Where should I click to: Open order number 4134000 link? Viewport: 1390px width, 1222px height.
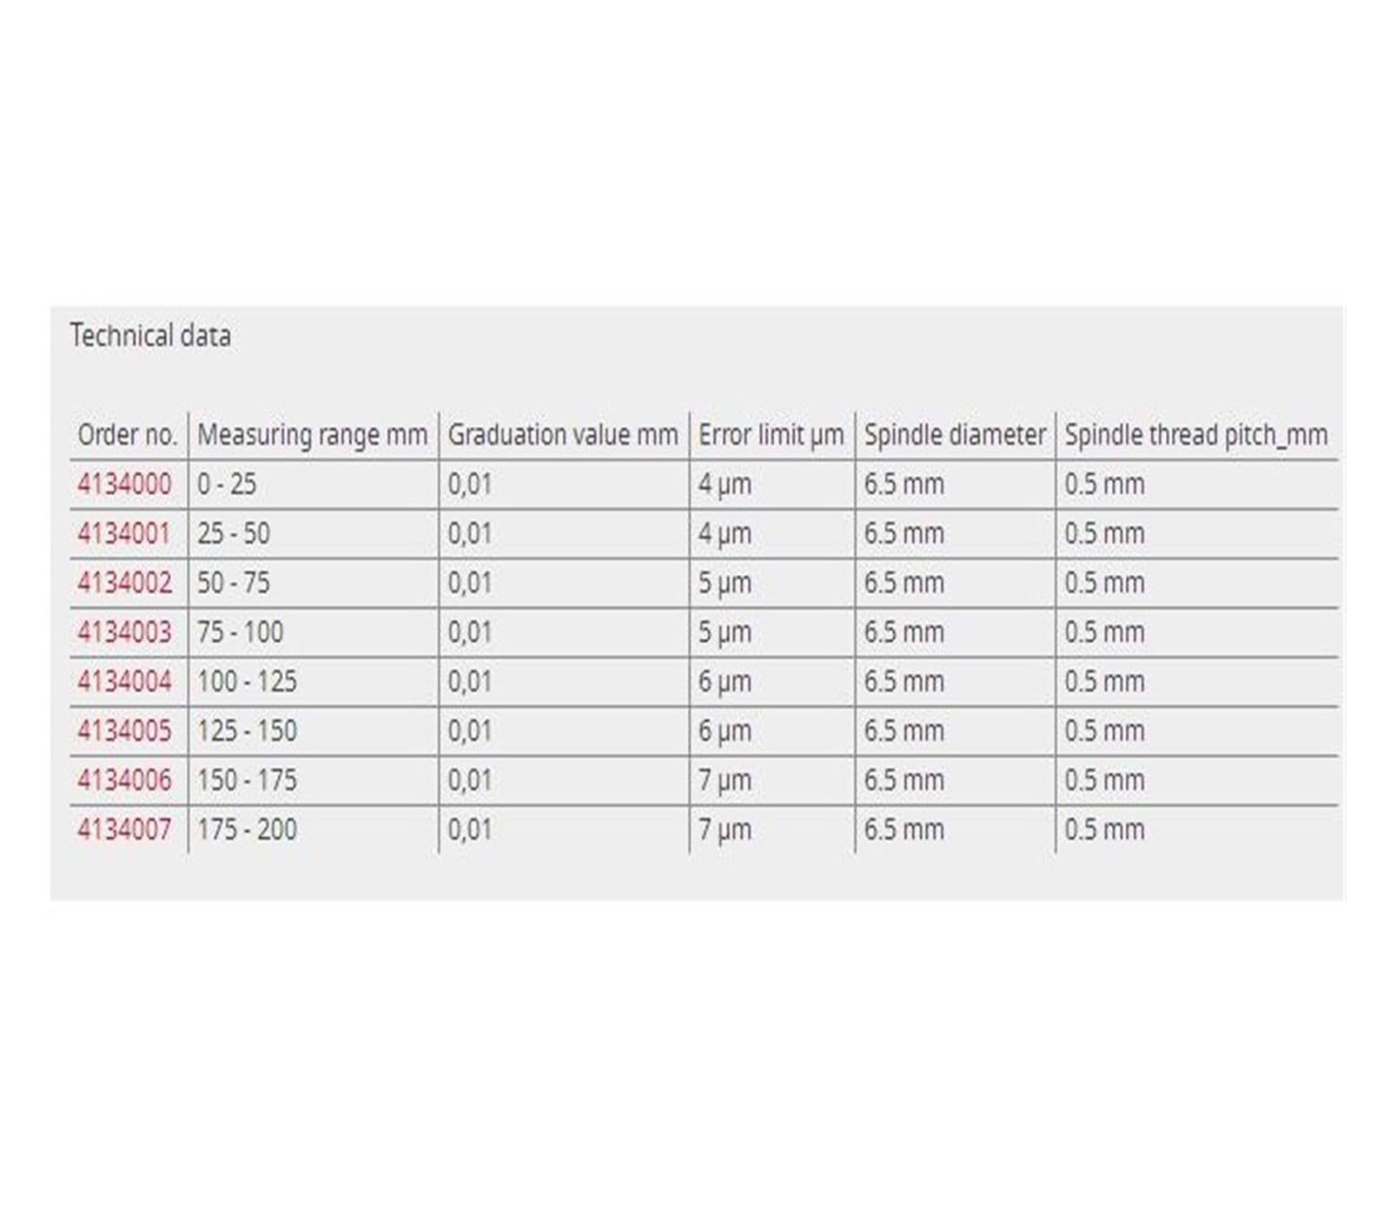click(124, 484)
